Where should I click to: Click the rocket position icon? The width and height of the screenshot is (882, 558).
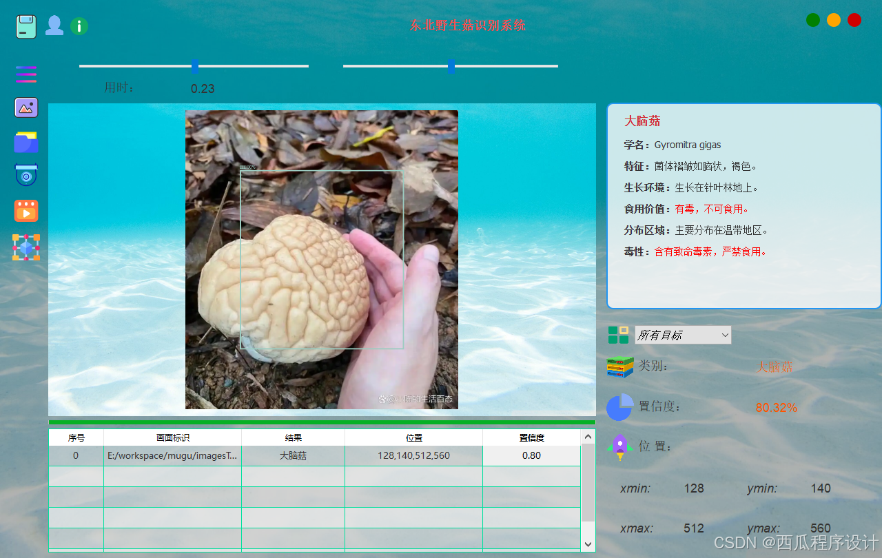[x=620, y=447]
